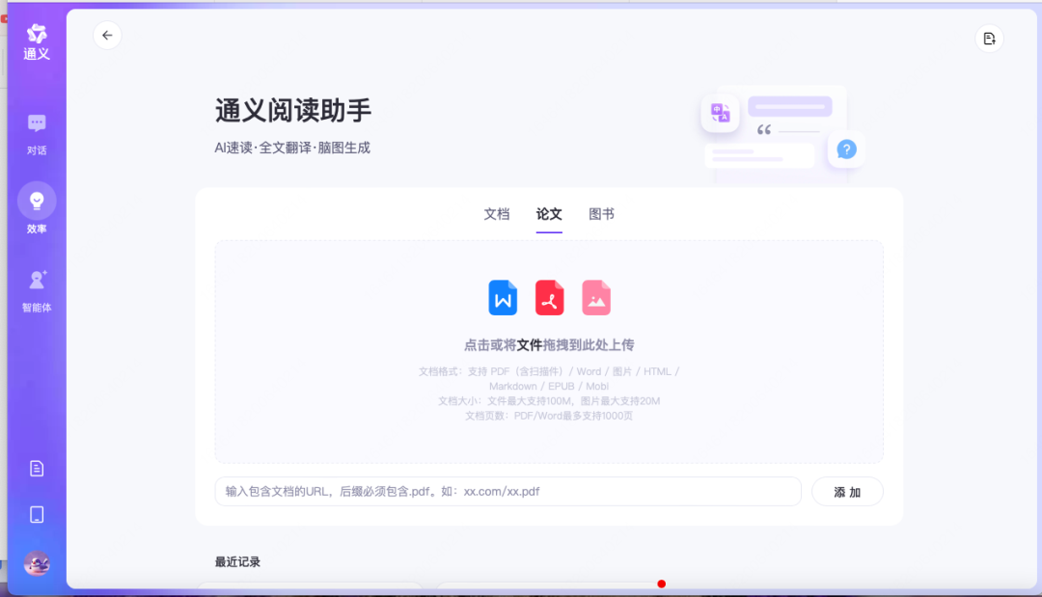Switch to the 文档 tab
The image size is (1042, 597).
pos(497,214)
